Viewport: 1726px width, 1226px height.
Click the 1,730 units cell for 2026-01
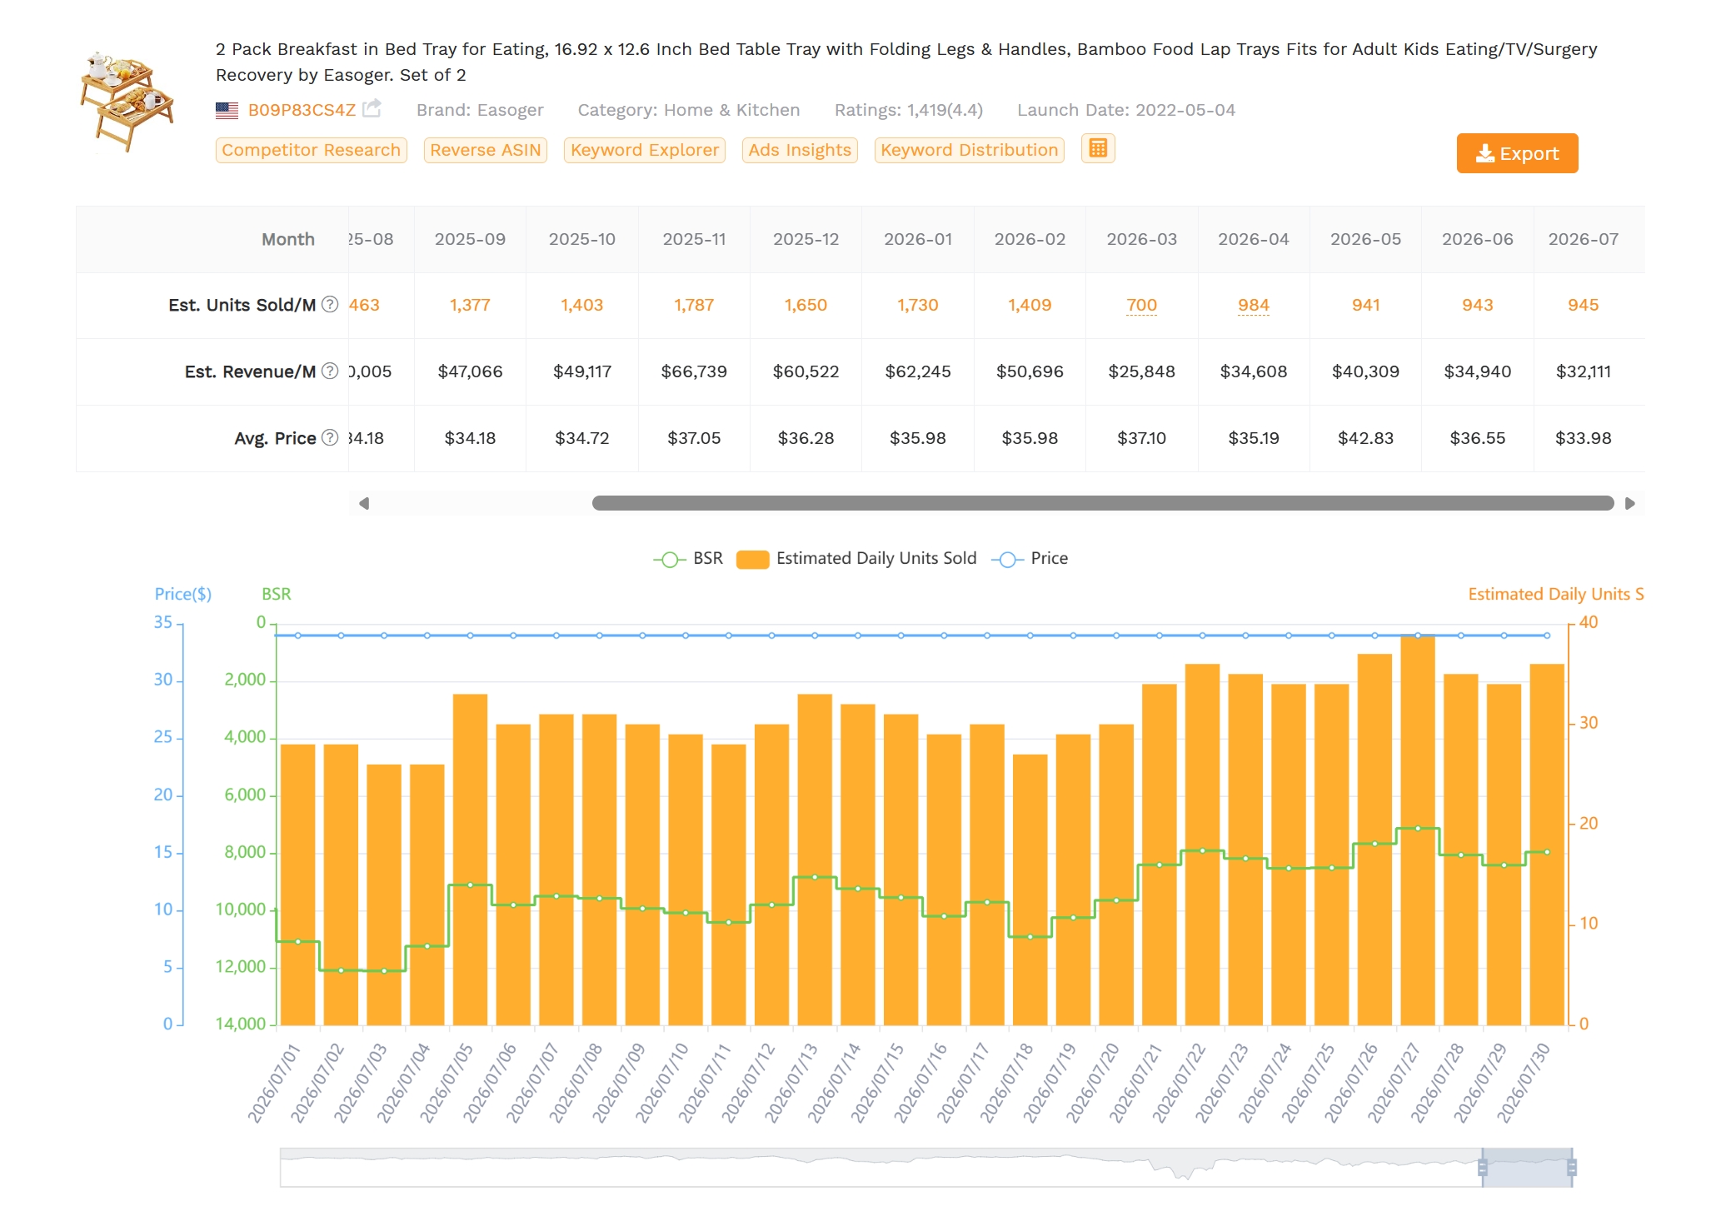(x=918, y=305)
